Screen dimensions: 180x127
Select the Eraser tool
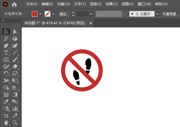pyautogui.click(x=15, y=67)
